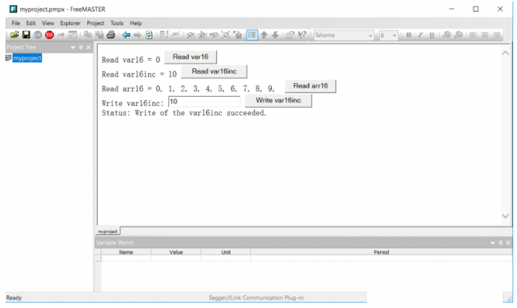Open the Project Tree panel options arrow
This screenshot has width=517, height=308.
(x=72, y=47)
